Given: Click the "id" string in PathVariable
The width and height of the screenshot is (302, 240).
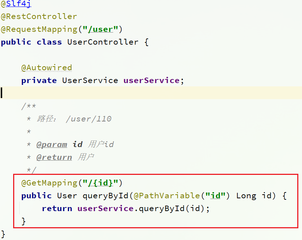Looking at the screenshot, I should [215, 196].
